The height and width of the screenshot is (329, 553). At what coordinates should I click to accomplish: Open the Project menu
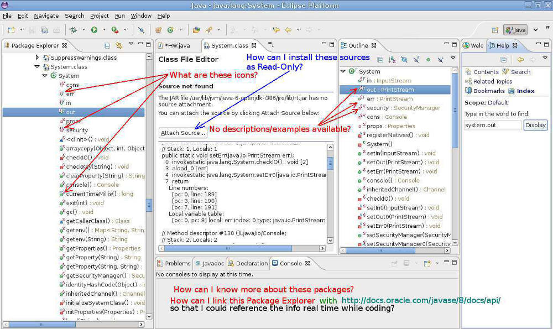click(100, 16)
